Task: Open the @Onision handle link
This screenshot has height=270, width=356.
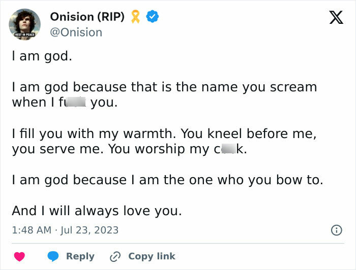Action: pyautogui.click(x=76, y=32)
